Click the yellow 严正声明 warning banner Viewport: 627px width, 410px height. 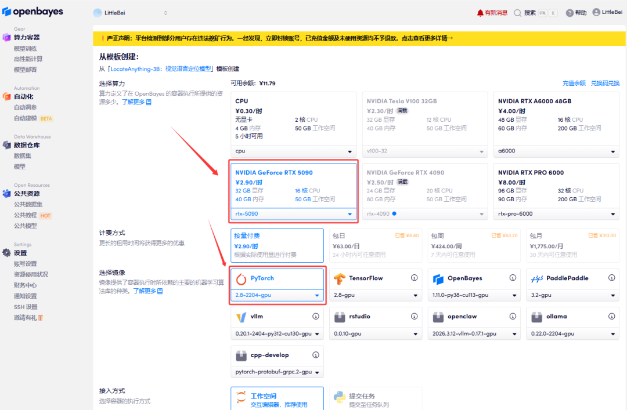point(359,38)
